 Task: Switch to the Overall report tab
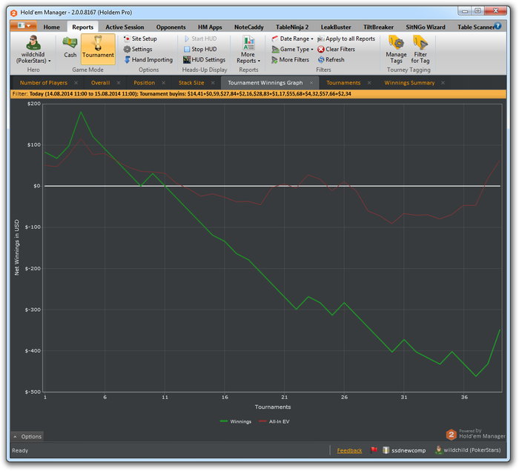click(x=100, y=83)
